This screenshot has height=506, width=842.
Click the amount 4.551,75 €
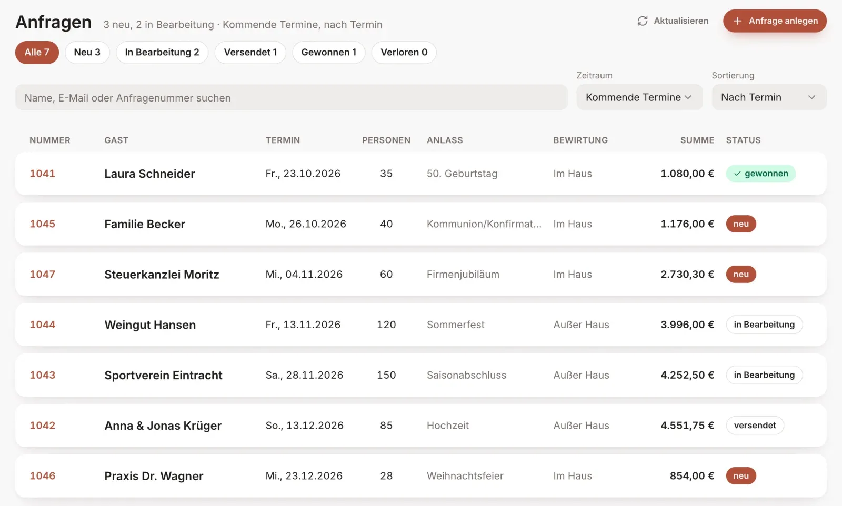687,426
